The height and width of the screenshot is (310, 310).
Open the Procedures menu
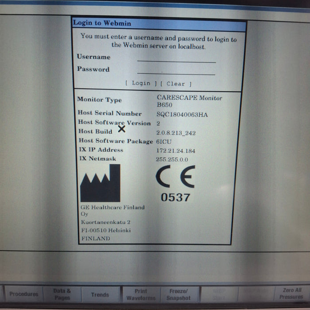tap(23, 294)
